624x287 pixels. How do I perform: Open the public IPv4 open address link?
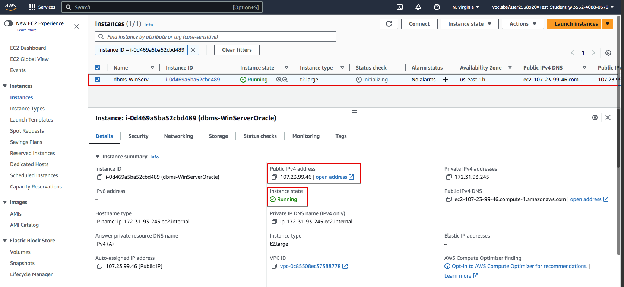point(335,177)
